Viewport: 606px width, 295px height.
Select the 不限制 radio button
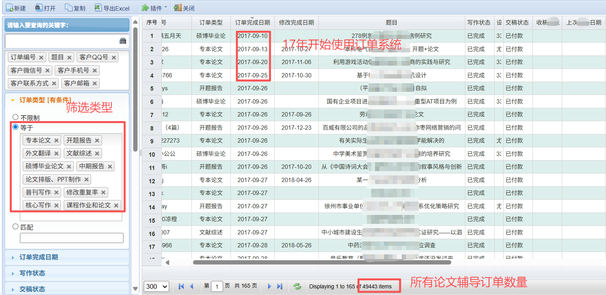coord(15,116)
